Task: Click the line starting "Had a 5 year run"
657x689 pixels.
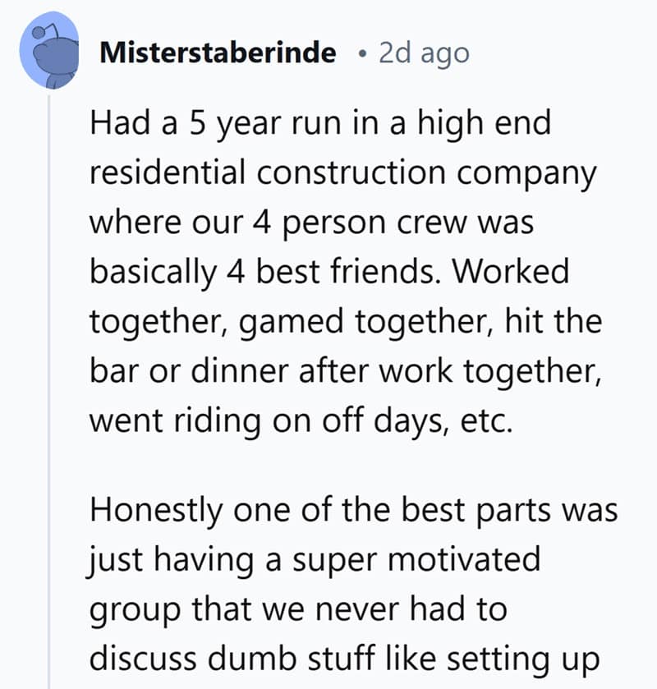Action: [319, 124]
